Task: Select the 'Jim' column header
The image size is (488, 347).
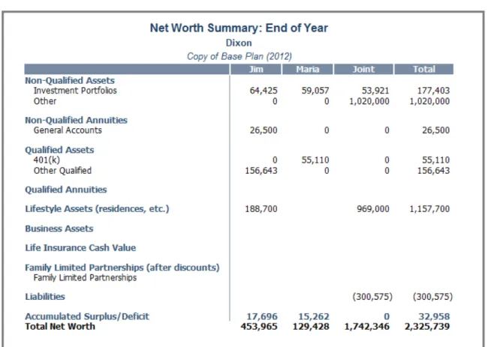Action: (256, 69)
